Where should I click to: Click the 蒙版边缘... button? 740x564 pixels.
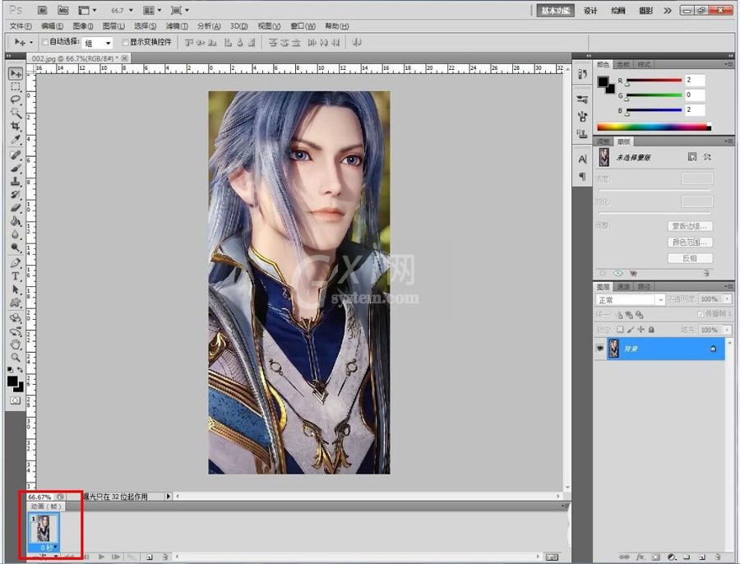point(690,226)
